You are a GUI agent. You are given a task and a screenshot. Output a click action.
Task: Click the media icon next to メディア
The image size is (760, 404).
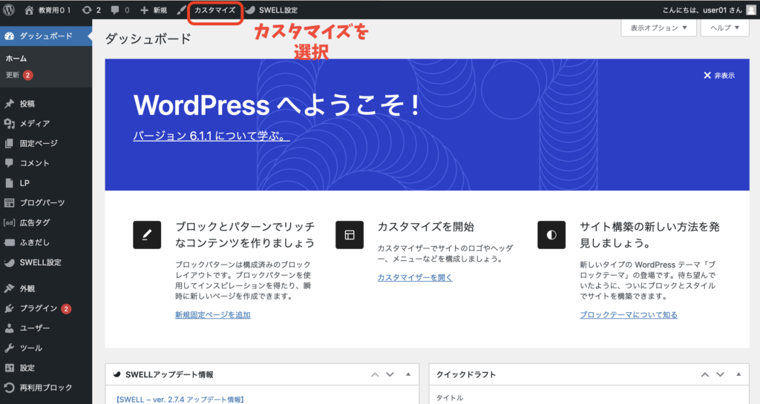pos(9,123)
